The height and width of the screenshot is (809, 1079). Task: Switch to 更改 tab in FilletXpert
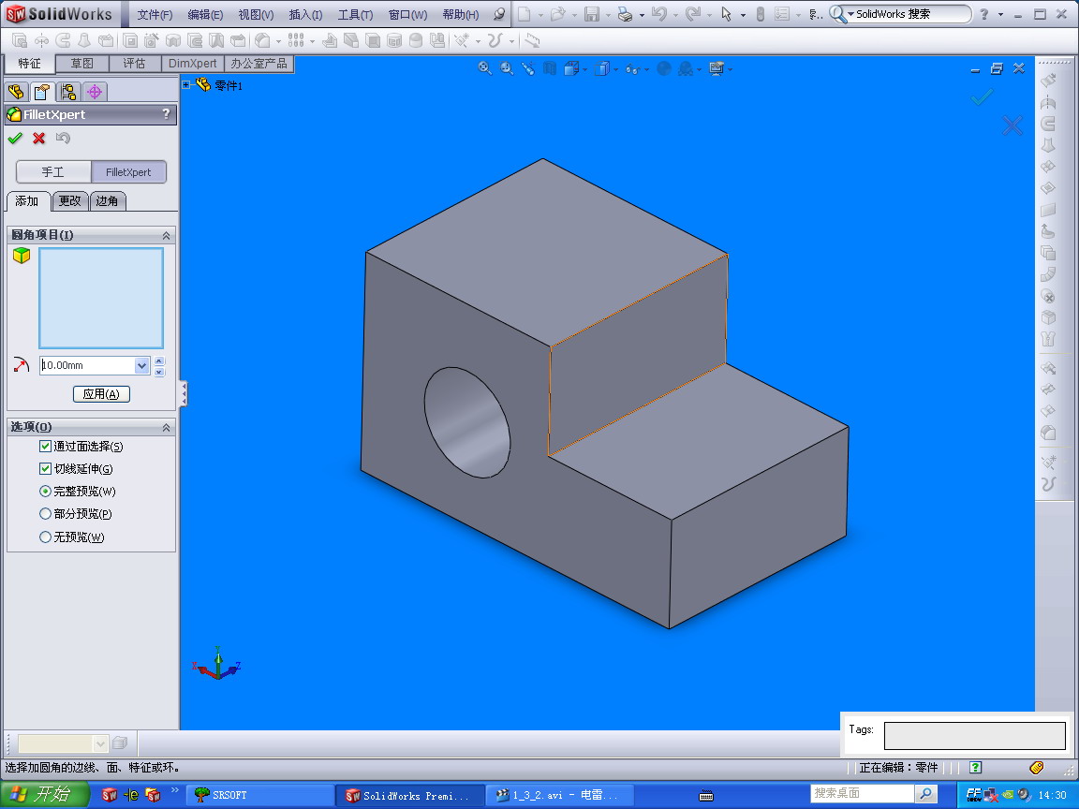(x=69, y=201)
